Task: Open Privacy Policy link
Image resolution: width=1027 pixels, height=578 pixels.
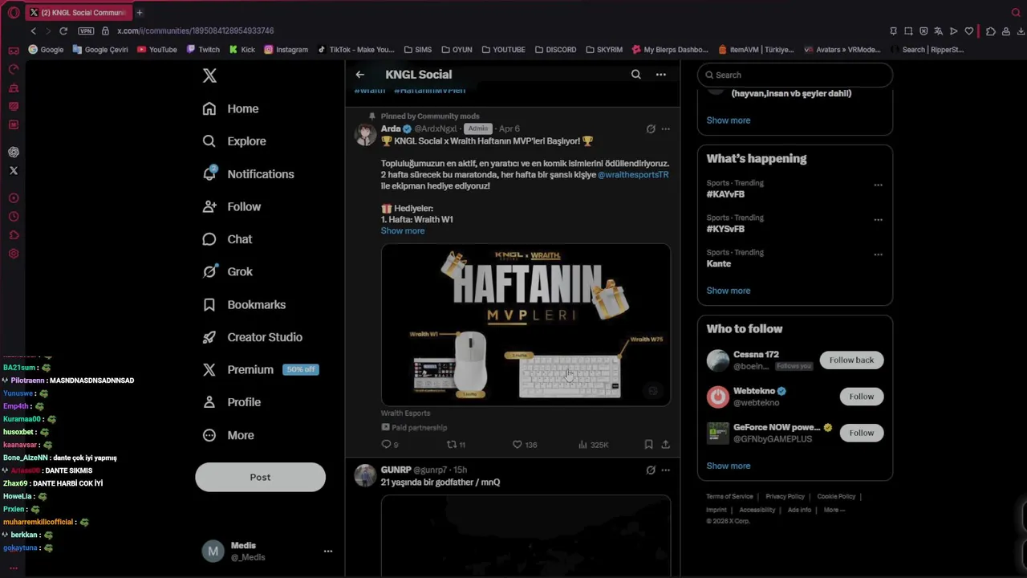Action: click(x=785, y=497)
